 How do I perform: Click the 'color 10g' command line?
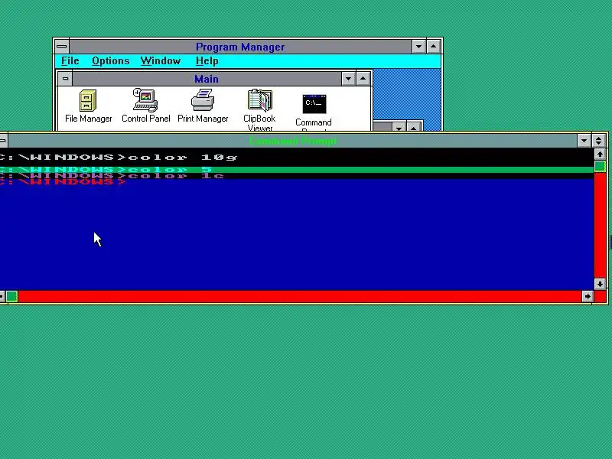coord(119,158)
